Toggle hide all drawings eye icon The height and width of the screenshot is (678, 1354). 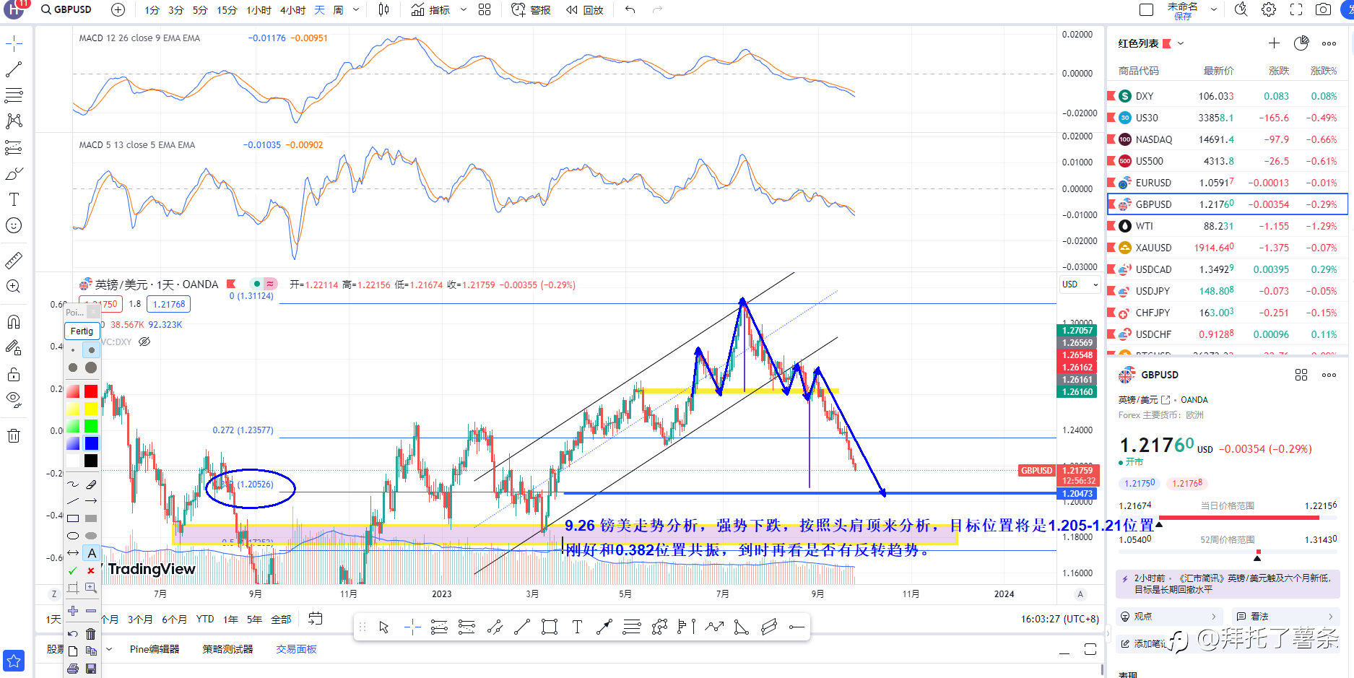[14, 399]
